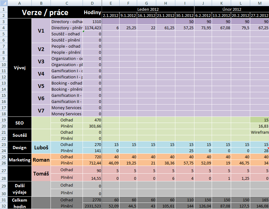Select the cell with value 105,61
This screenshot has height=209, width=269.
[165, 206]
